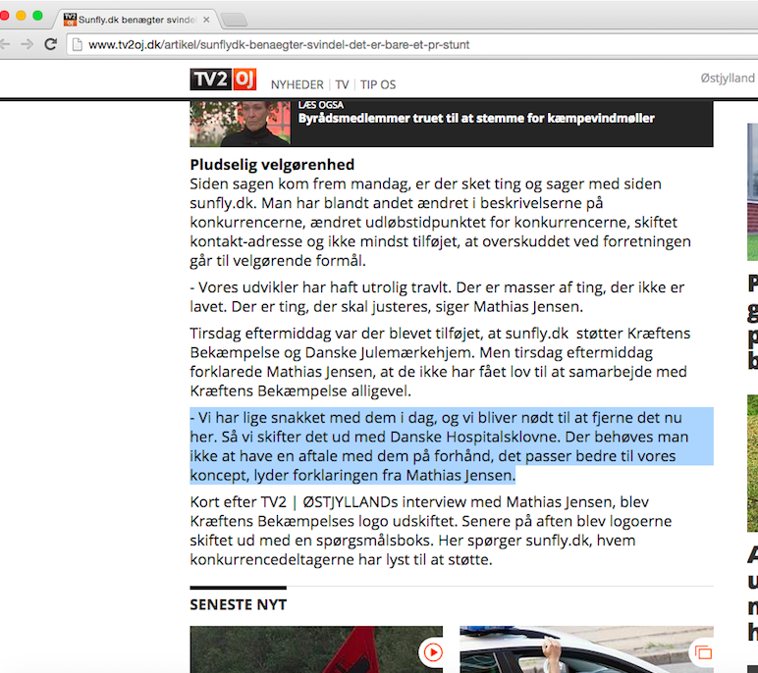The width and height of the screenshot is (758, 673).
Task: Play the video on the first news thumbnail
Action: [x=433, y=652]
